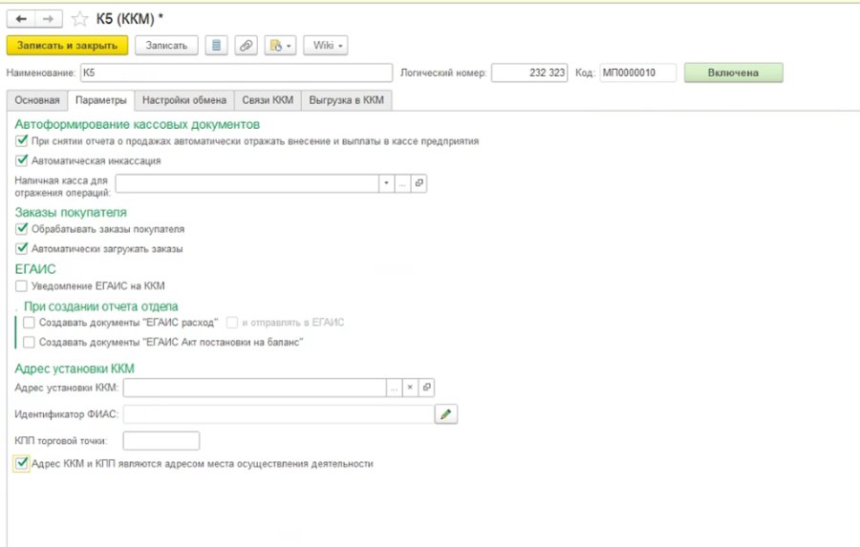Click into КПП торговой точки field

click(x=161, y=440)
